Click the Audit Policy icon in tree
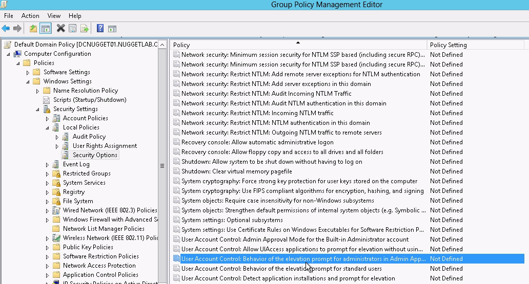Viewport: 529px width, 284px height. click(x=66, y=137)
